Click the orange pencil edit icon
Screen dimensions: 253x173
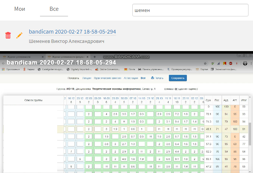(x=19, y=35)
